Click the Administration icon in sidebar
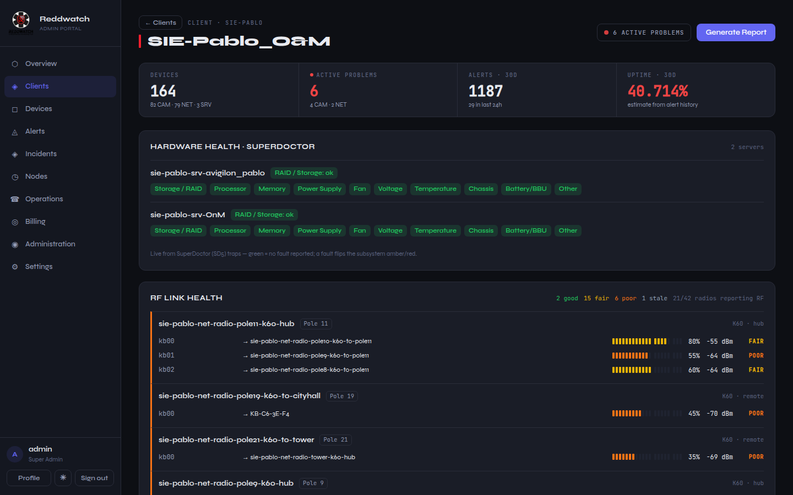 15,244
